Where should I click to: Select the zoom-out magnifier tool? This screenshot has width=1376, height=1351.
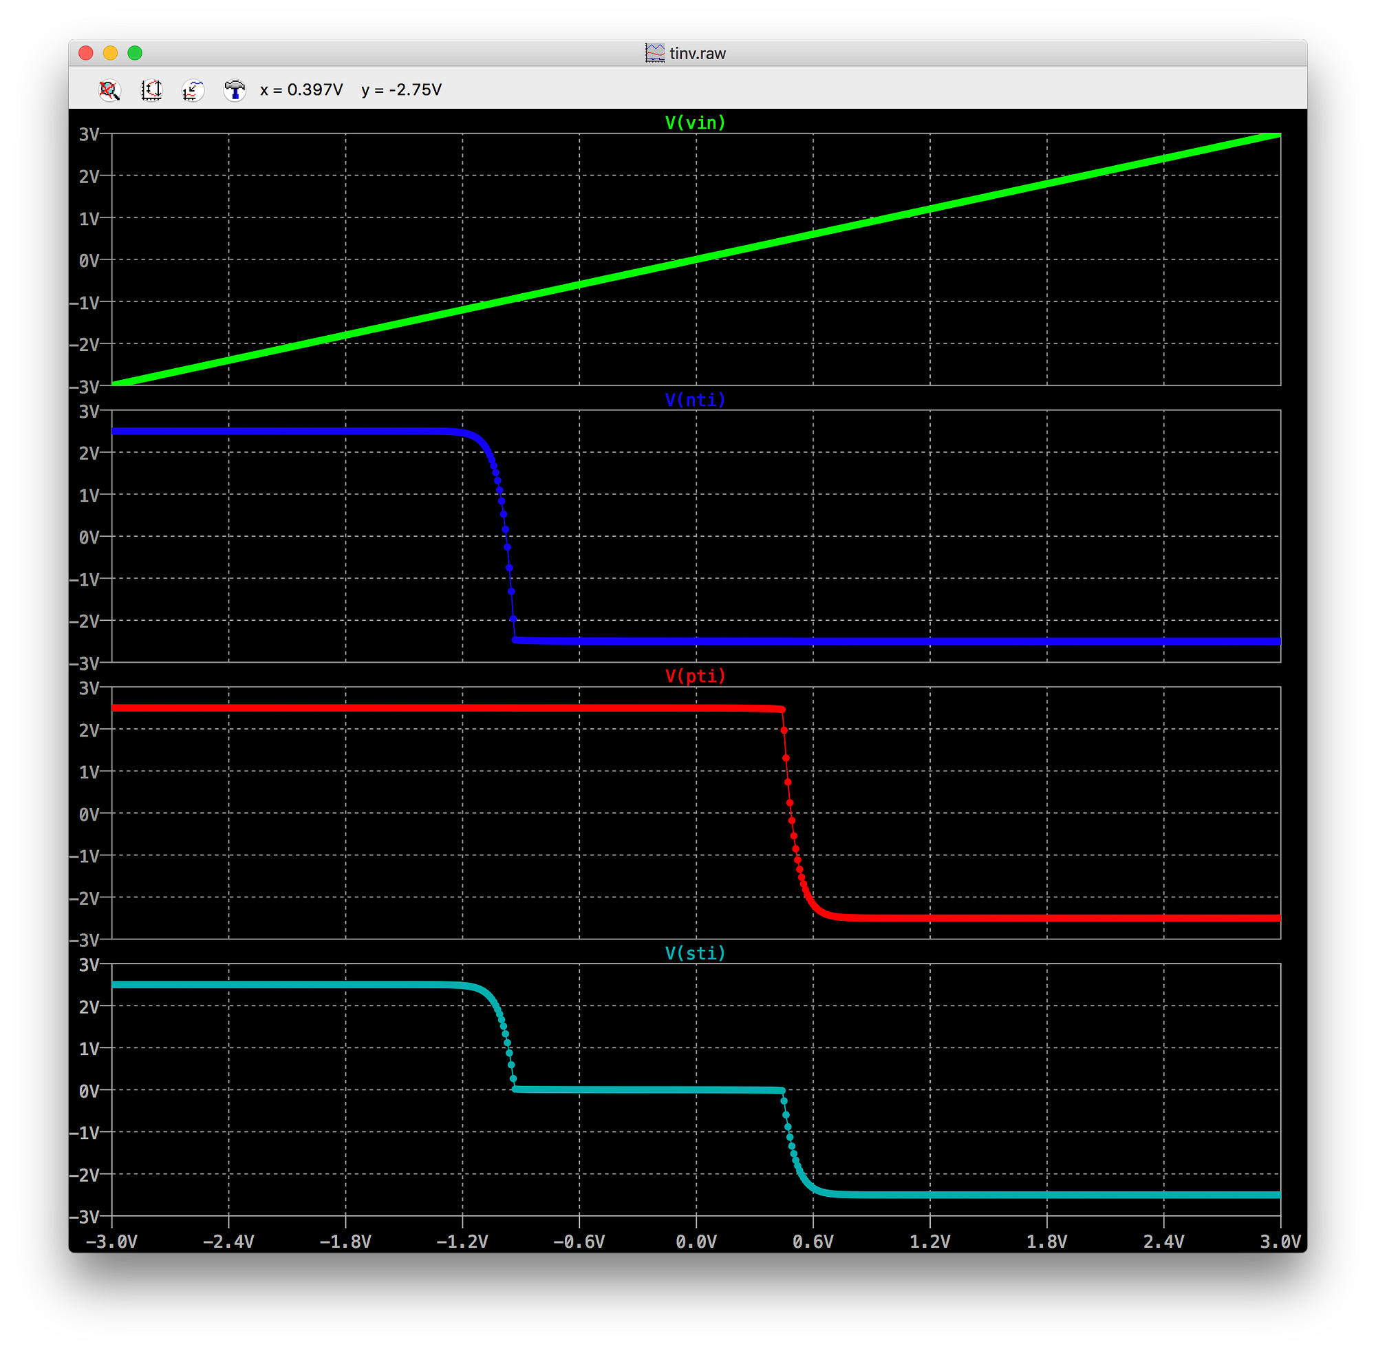(110, 90)
